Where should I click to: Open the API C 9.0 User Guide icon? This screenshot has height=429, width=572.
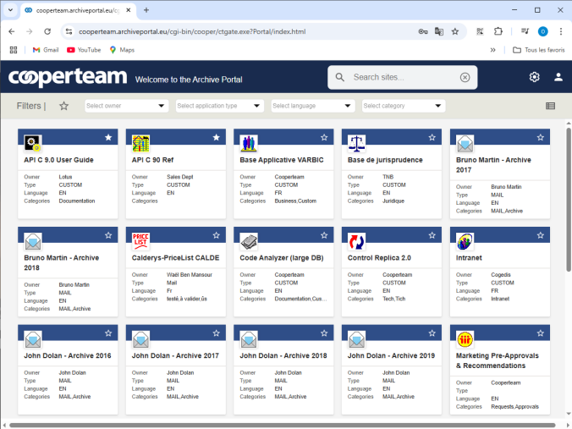point(33,143)
